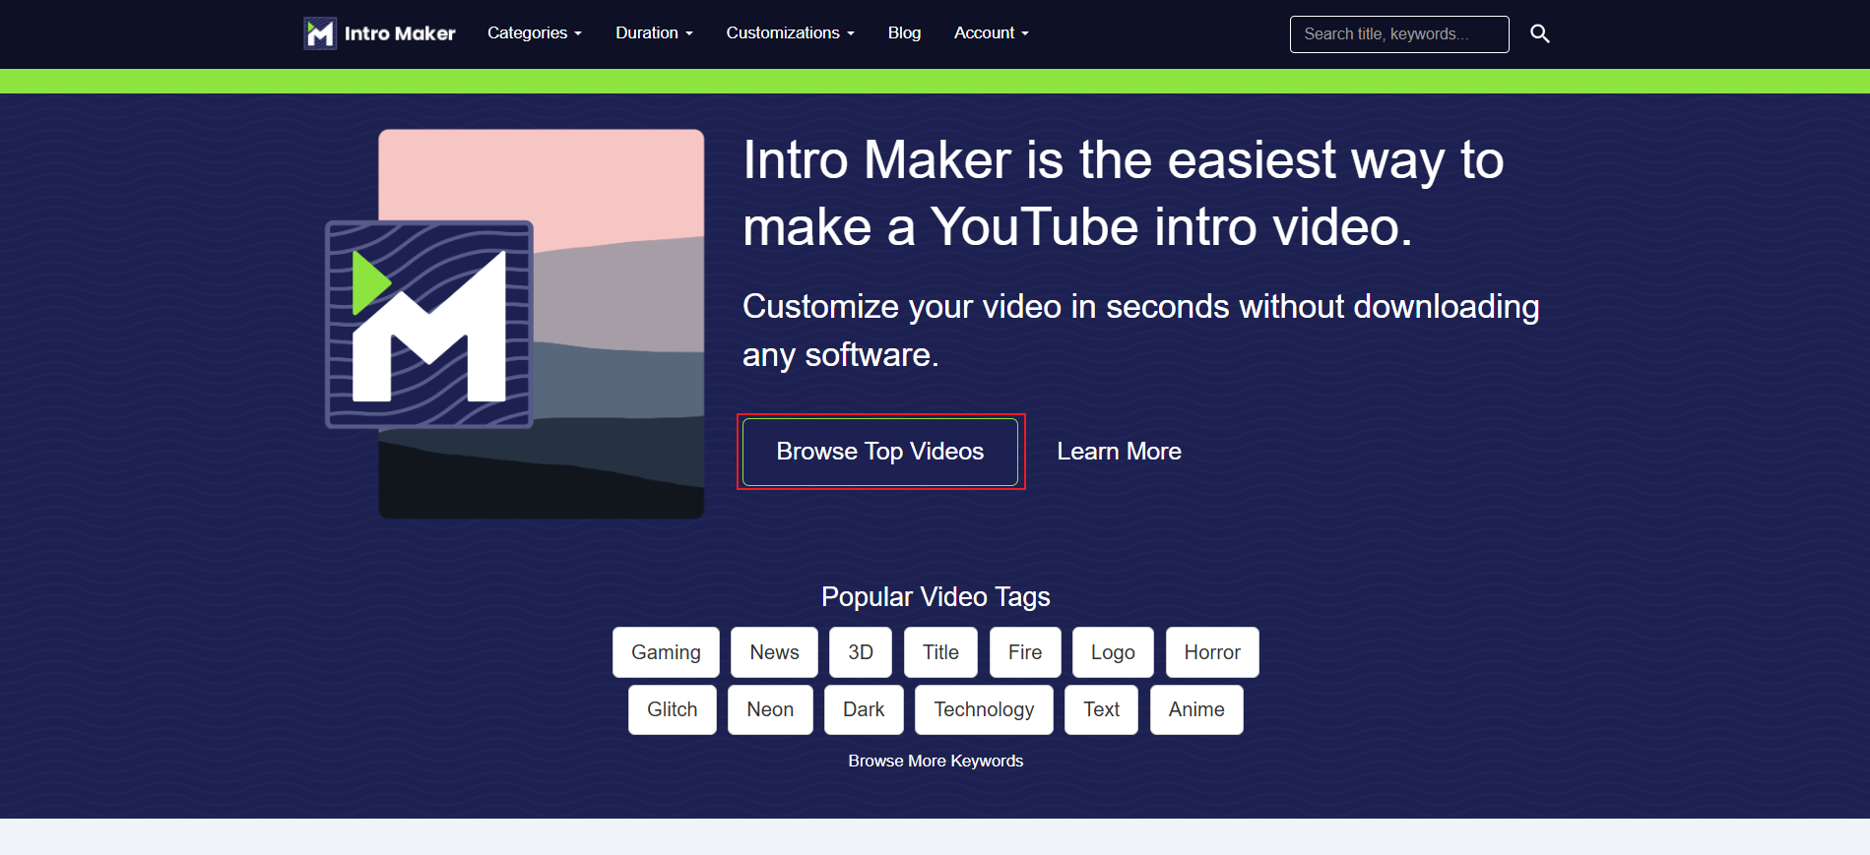Open the Browse More Keywords link

click(935, 761)
